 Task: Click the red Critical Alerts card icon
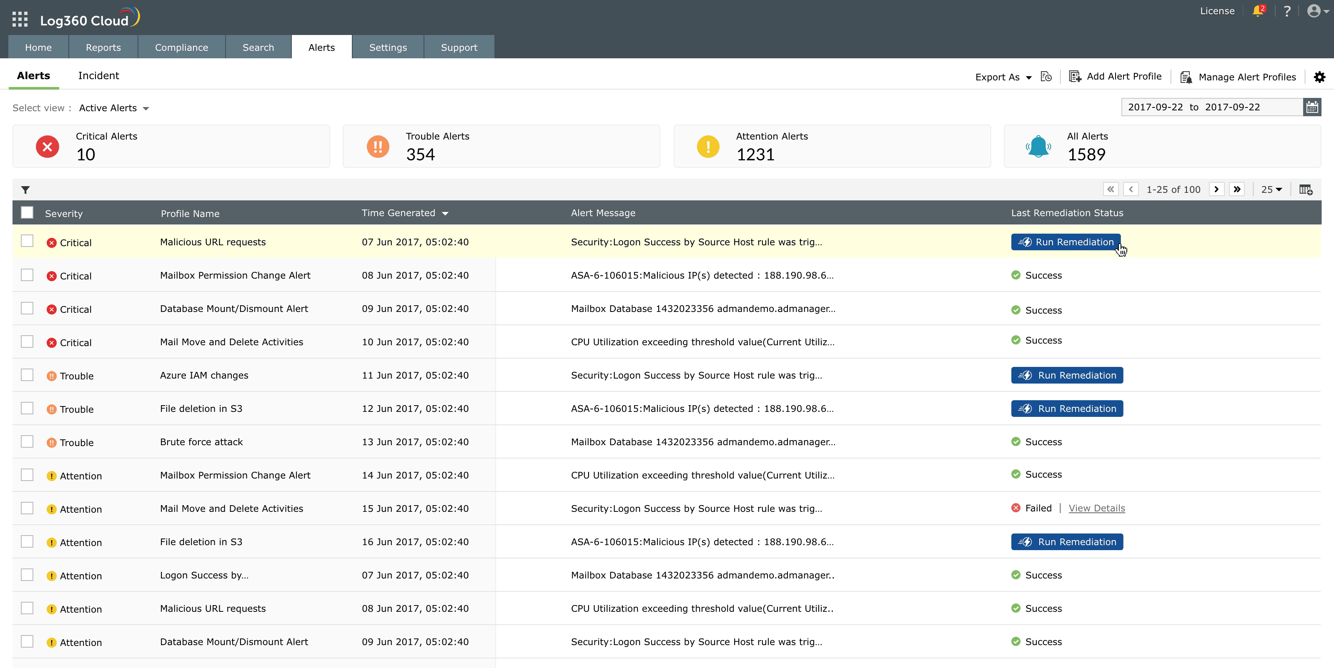click(47, 147)
